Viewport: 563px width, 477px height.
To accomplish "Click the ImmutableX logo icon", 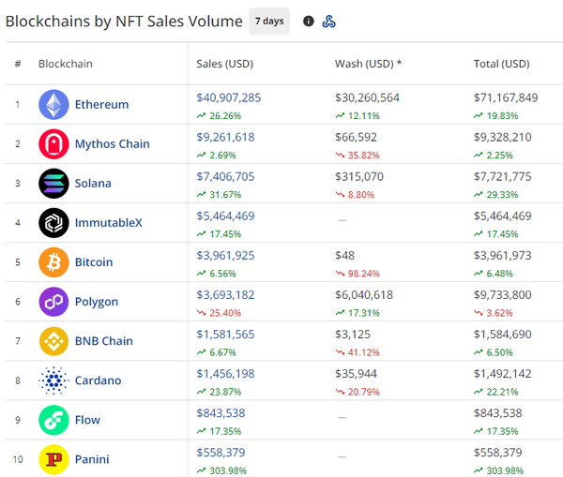I will 53,222.
